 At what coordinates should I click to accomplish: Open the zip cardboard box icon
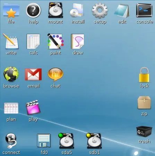click(x=144, y=103)
